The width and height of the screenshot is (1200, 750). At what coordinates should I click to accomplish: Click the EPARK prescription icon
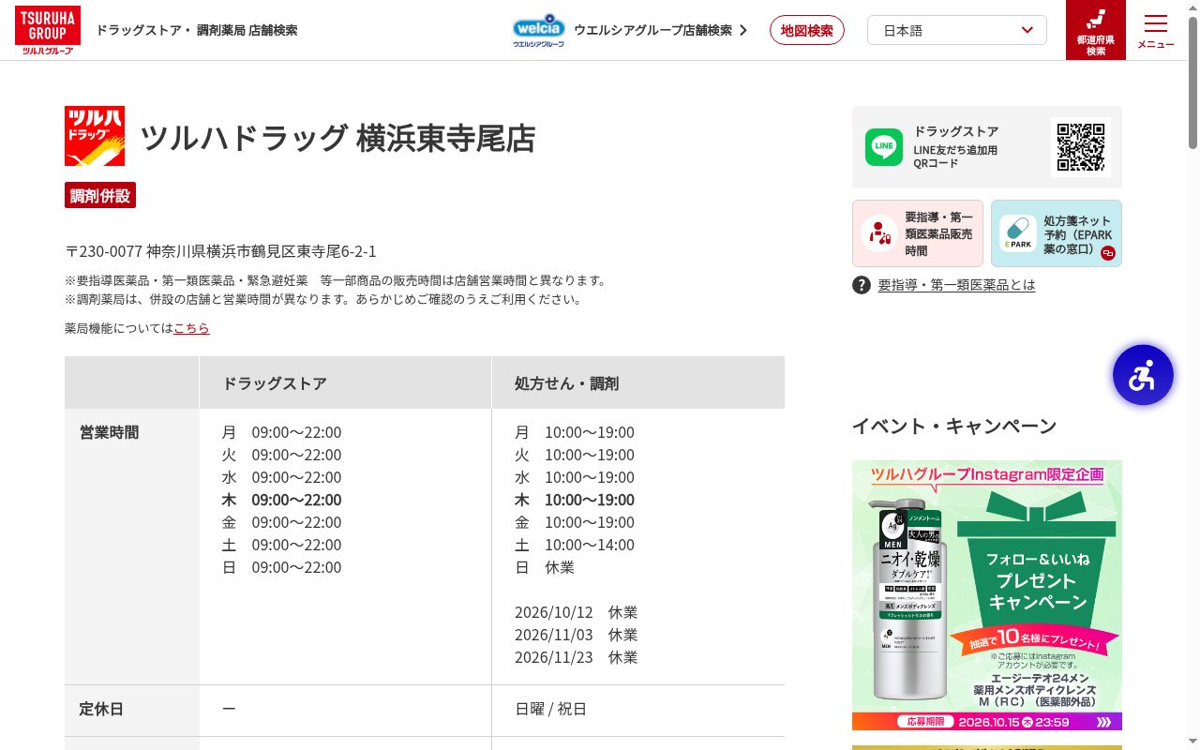[1017, 233]
